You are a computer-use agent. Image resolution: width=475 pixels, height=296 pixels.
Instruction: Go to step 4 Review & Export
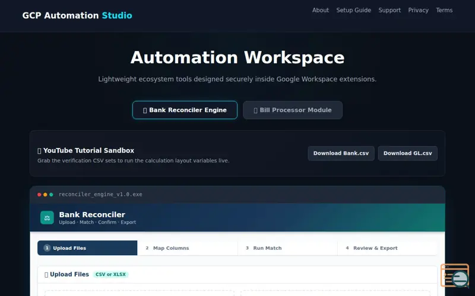click(388, 248)
